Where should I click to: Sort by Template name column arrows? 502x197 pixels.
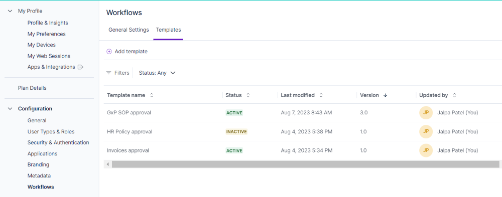click(152, 95)
